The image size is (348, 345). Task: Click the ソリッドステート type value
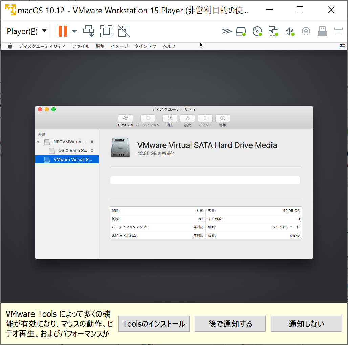coord(286,227)
